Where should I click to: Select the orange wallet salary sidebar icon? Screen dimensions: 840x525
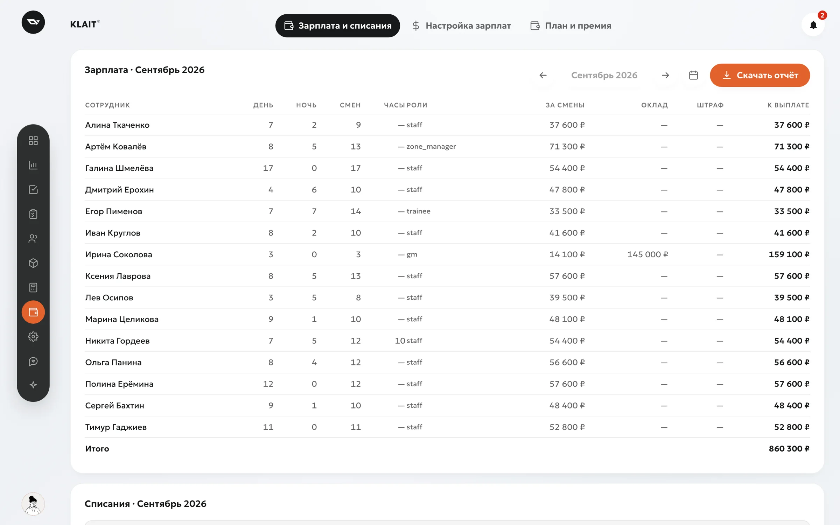click(33, 312)
